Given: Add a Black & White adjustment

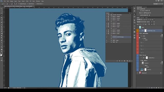Looking at the screenshot, I should click(144, 13).
